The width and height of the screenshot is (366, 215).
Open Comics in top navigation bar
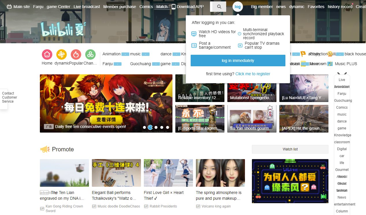click(x=146, y=7)
